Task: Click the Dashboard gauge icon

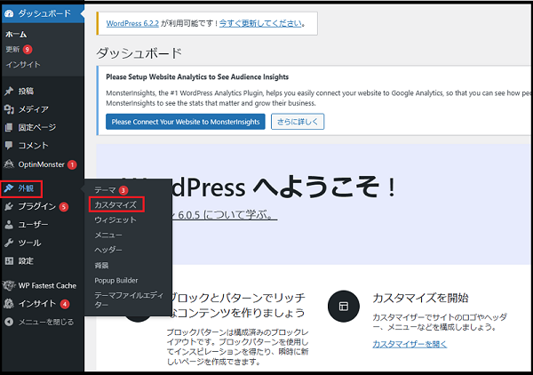Action: (9, 13)
